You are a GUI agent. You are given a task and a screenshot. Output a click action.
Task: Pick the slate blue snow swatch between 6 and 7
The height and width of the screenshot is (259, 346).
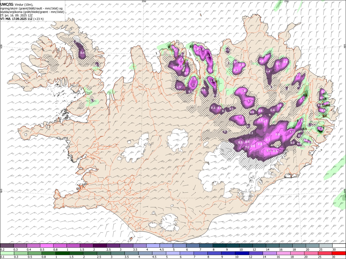(x=193, y=246)
